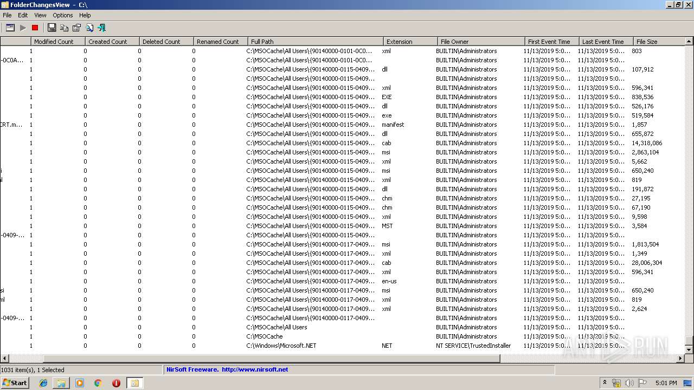Click the horizontal scrollbar thumb

coord(271,358)
